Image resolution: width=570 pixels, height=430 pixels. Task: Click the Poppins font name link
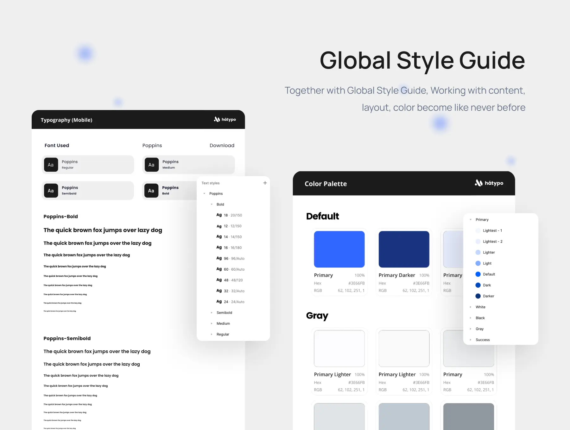click(152, 145)
